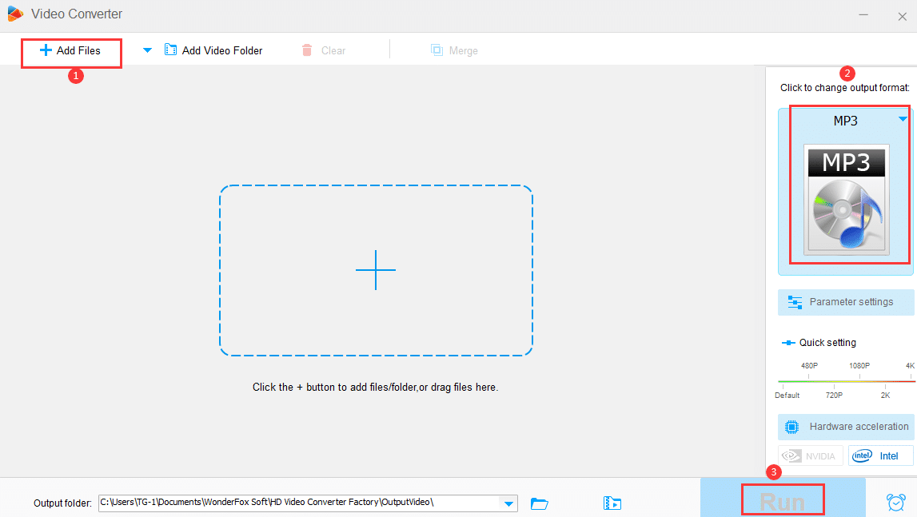Screen dimensions: 917x517
Task: Enable NVIDIA acceleration option
Action: click(811, 456)
